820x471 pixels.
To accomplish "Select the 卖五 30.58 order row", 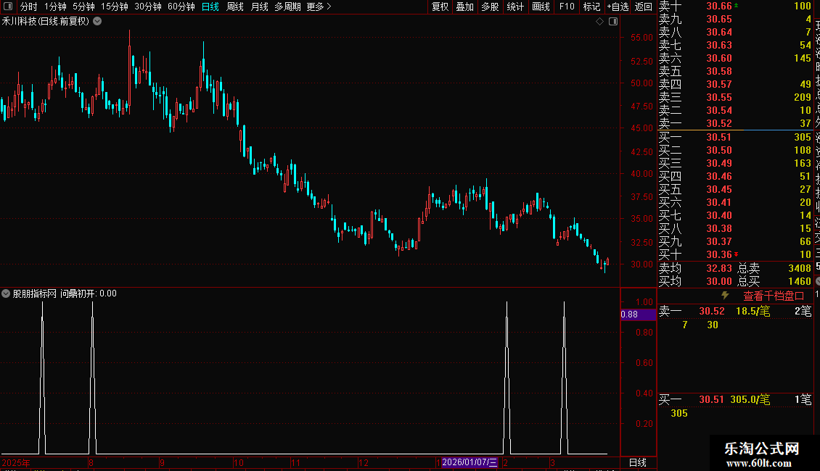I will click(x=735, y=72).
